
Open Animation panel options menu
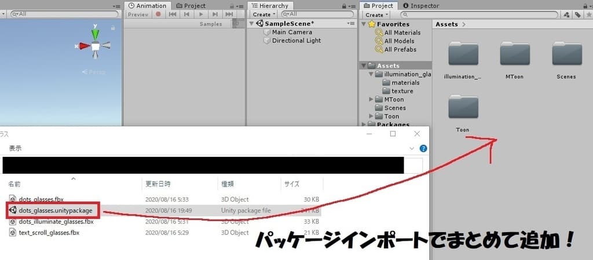[x=239, y=6]
